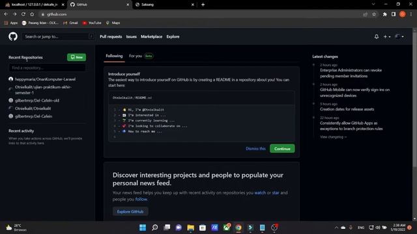The height and width of the screenshot is (234, 417).
Task: Open the chat app icon on taskbar
Action: (x=179, y=227)
